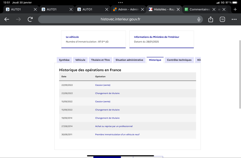Image resolution: width=241 pixels, height=158 pixels.
Task: Close the Commentaires tab
Action: (214, 9)
